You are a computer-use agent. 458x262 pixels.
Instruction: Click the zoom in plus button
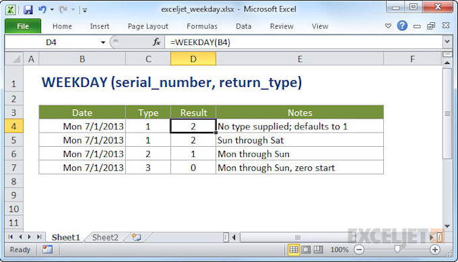coord(435,250)
